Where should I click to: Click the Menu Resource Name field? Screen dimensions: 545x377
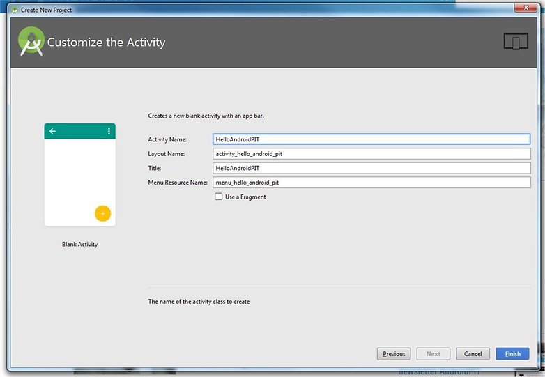pyautogui.click(x=371, y=183)
